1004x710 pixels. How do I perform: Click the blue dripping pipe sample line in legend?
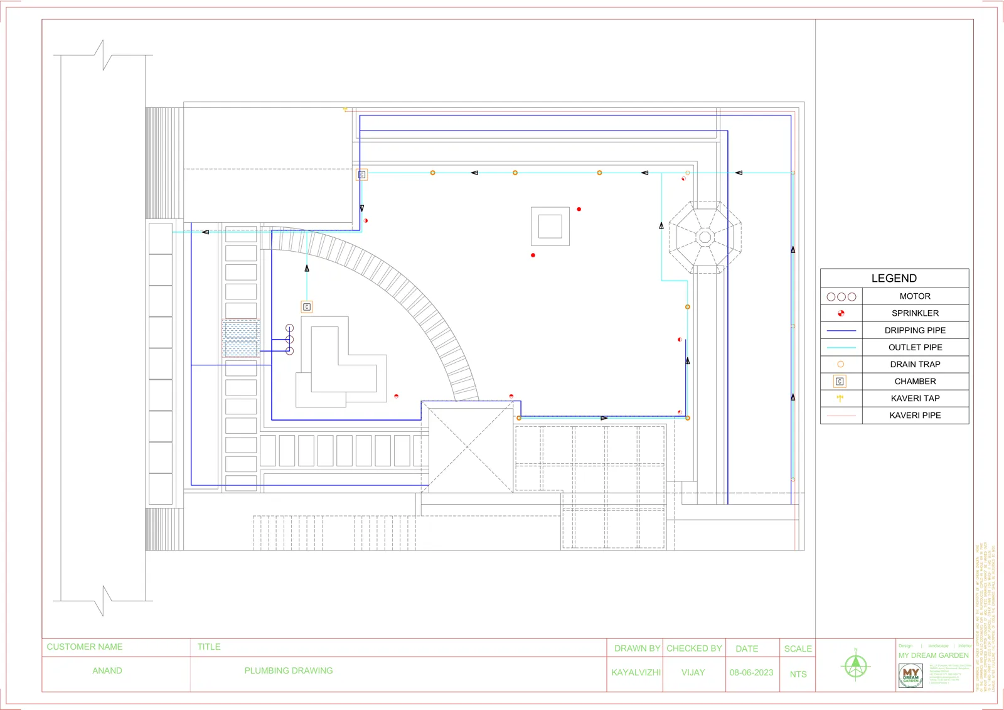coord(841,330)
